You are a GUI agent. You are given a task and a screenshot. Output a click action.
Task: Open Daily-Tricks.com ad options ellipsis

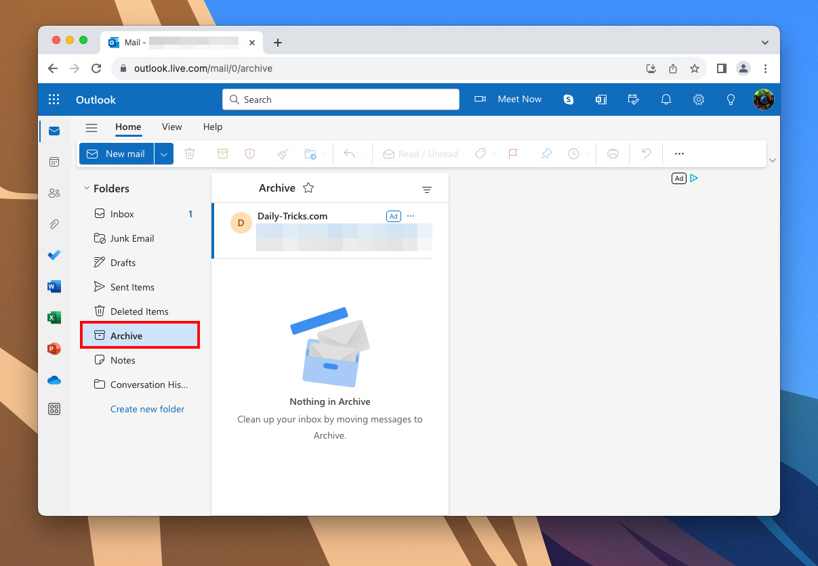411,216
